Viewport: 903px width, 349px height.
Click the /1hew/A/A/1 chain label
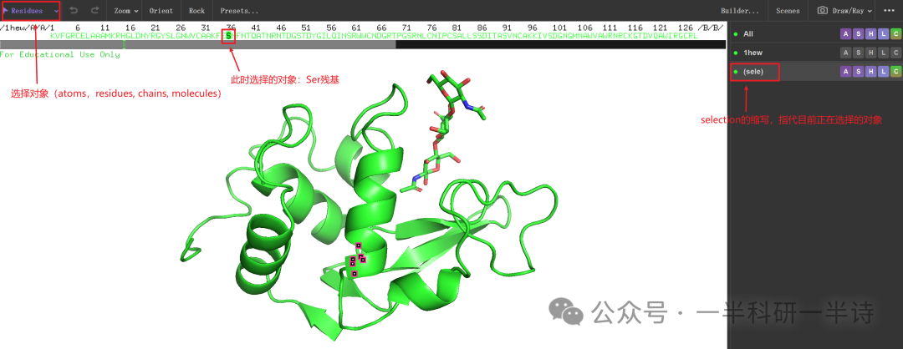point(27,28)
